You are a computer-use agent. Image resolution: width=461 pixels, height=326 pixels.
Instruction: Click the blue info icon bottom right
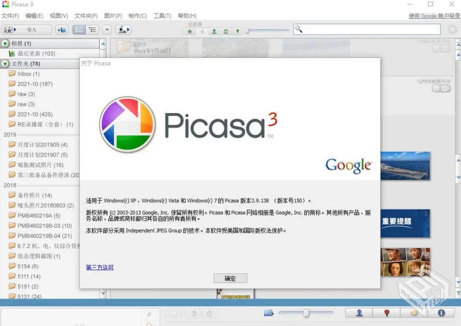(441, 313)
